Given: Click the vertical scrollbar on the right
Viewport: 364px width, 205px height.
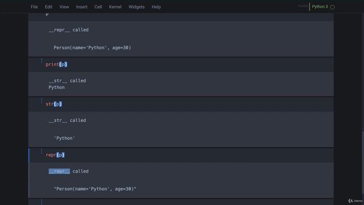Looking at the screenshot, I should [x=363, y=163].
